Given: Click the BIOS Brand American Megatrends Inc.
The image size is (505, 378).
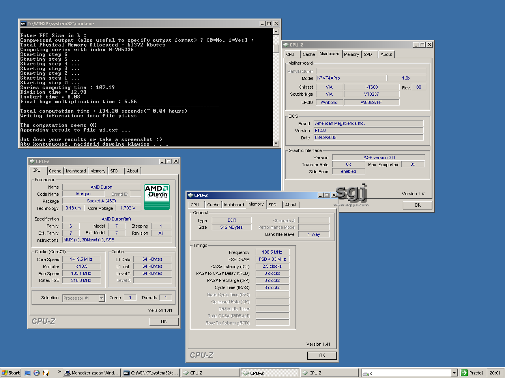Looking at the screenshot, I should 368,123.
